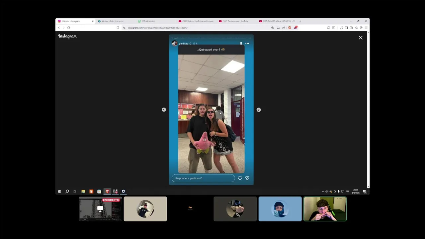
Task: Open Windows search in taskbar
Action: pos(67,192)
